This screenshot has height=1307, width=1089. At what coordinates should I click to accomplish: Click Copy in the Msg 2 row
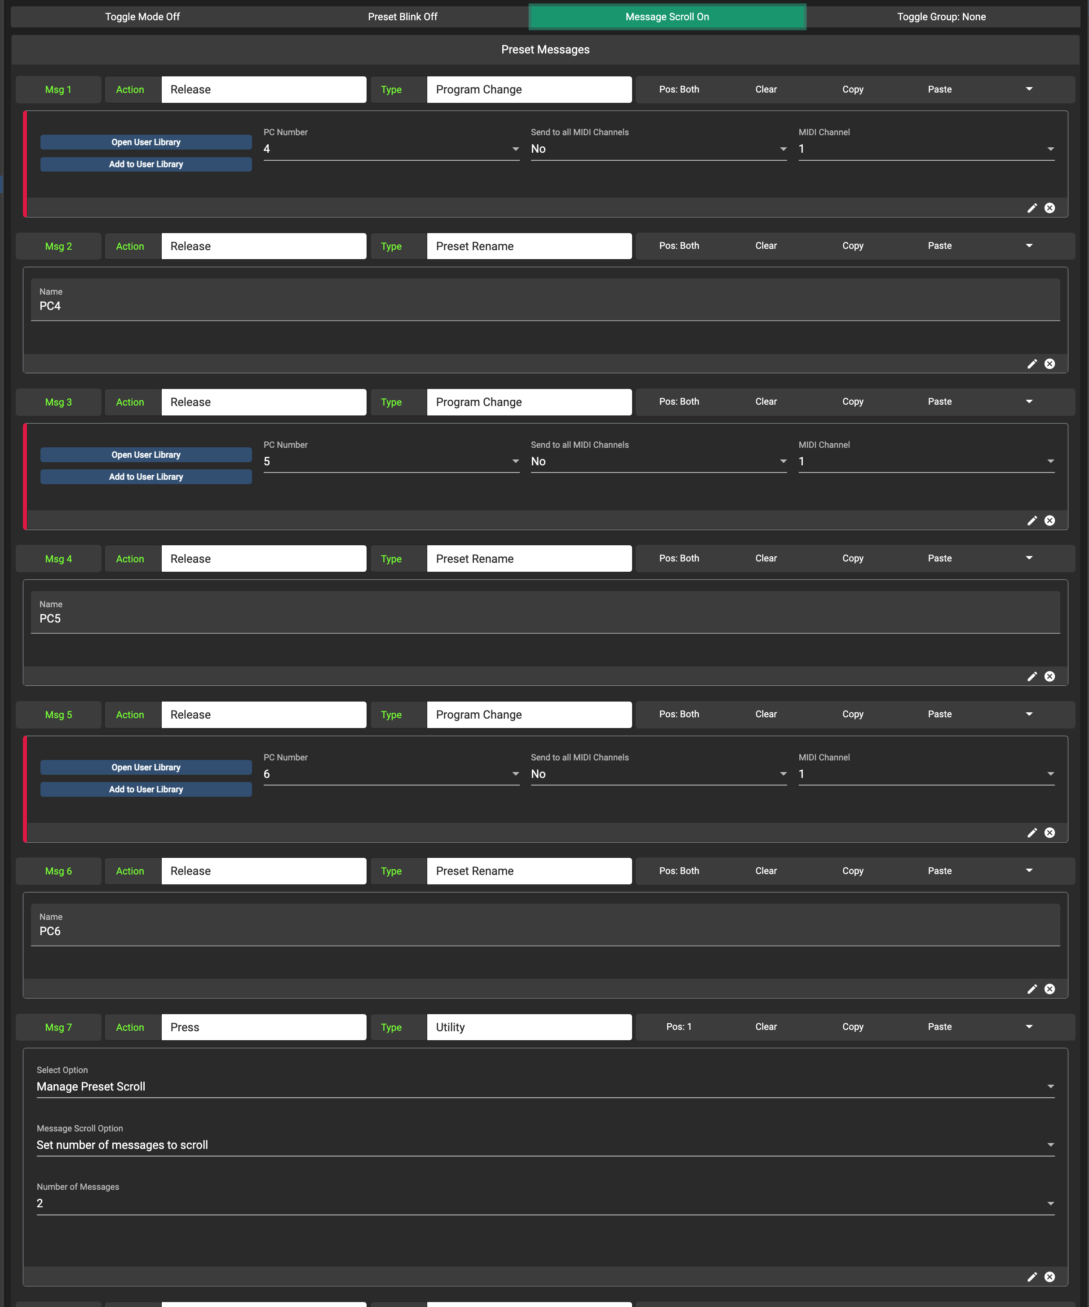point(852,246)
